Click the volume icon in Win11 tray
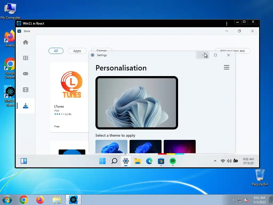The width and height of the screenshot is (273, 205). [229, 161]
